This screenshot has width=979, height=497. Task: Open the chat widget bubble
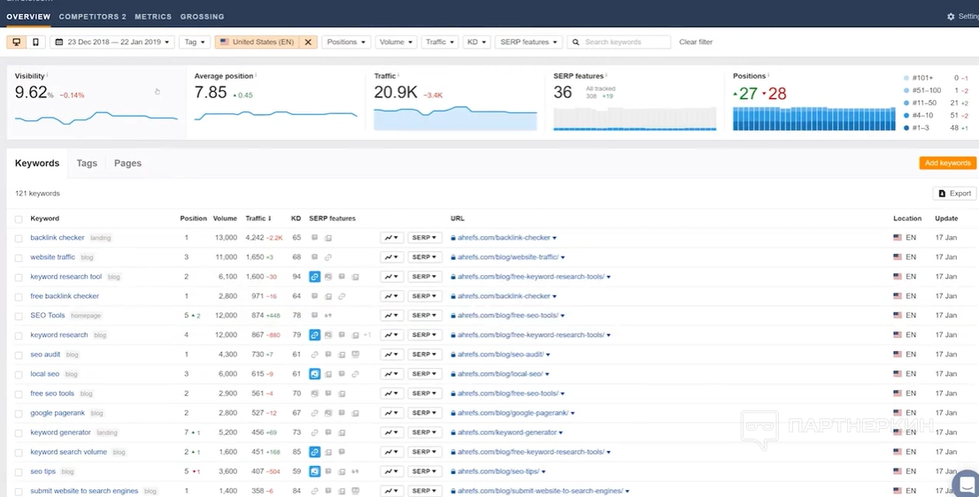[x=967, y=484]
